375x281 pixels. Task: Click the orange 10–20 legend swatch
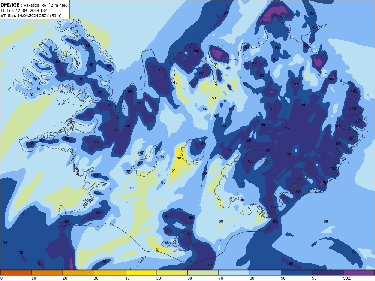(x=47, y=273)
